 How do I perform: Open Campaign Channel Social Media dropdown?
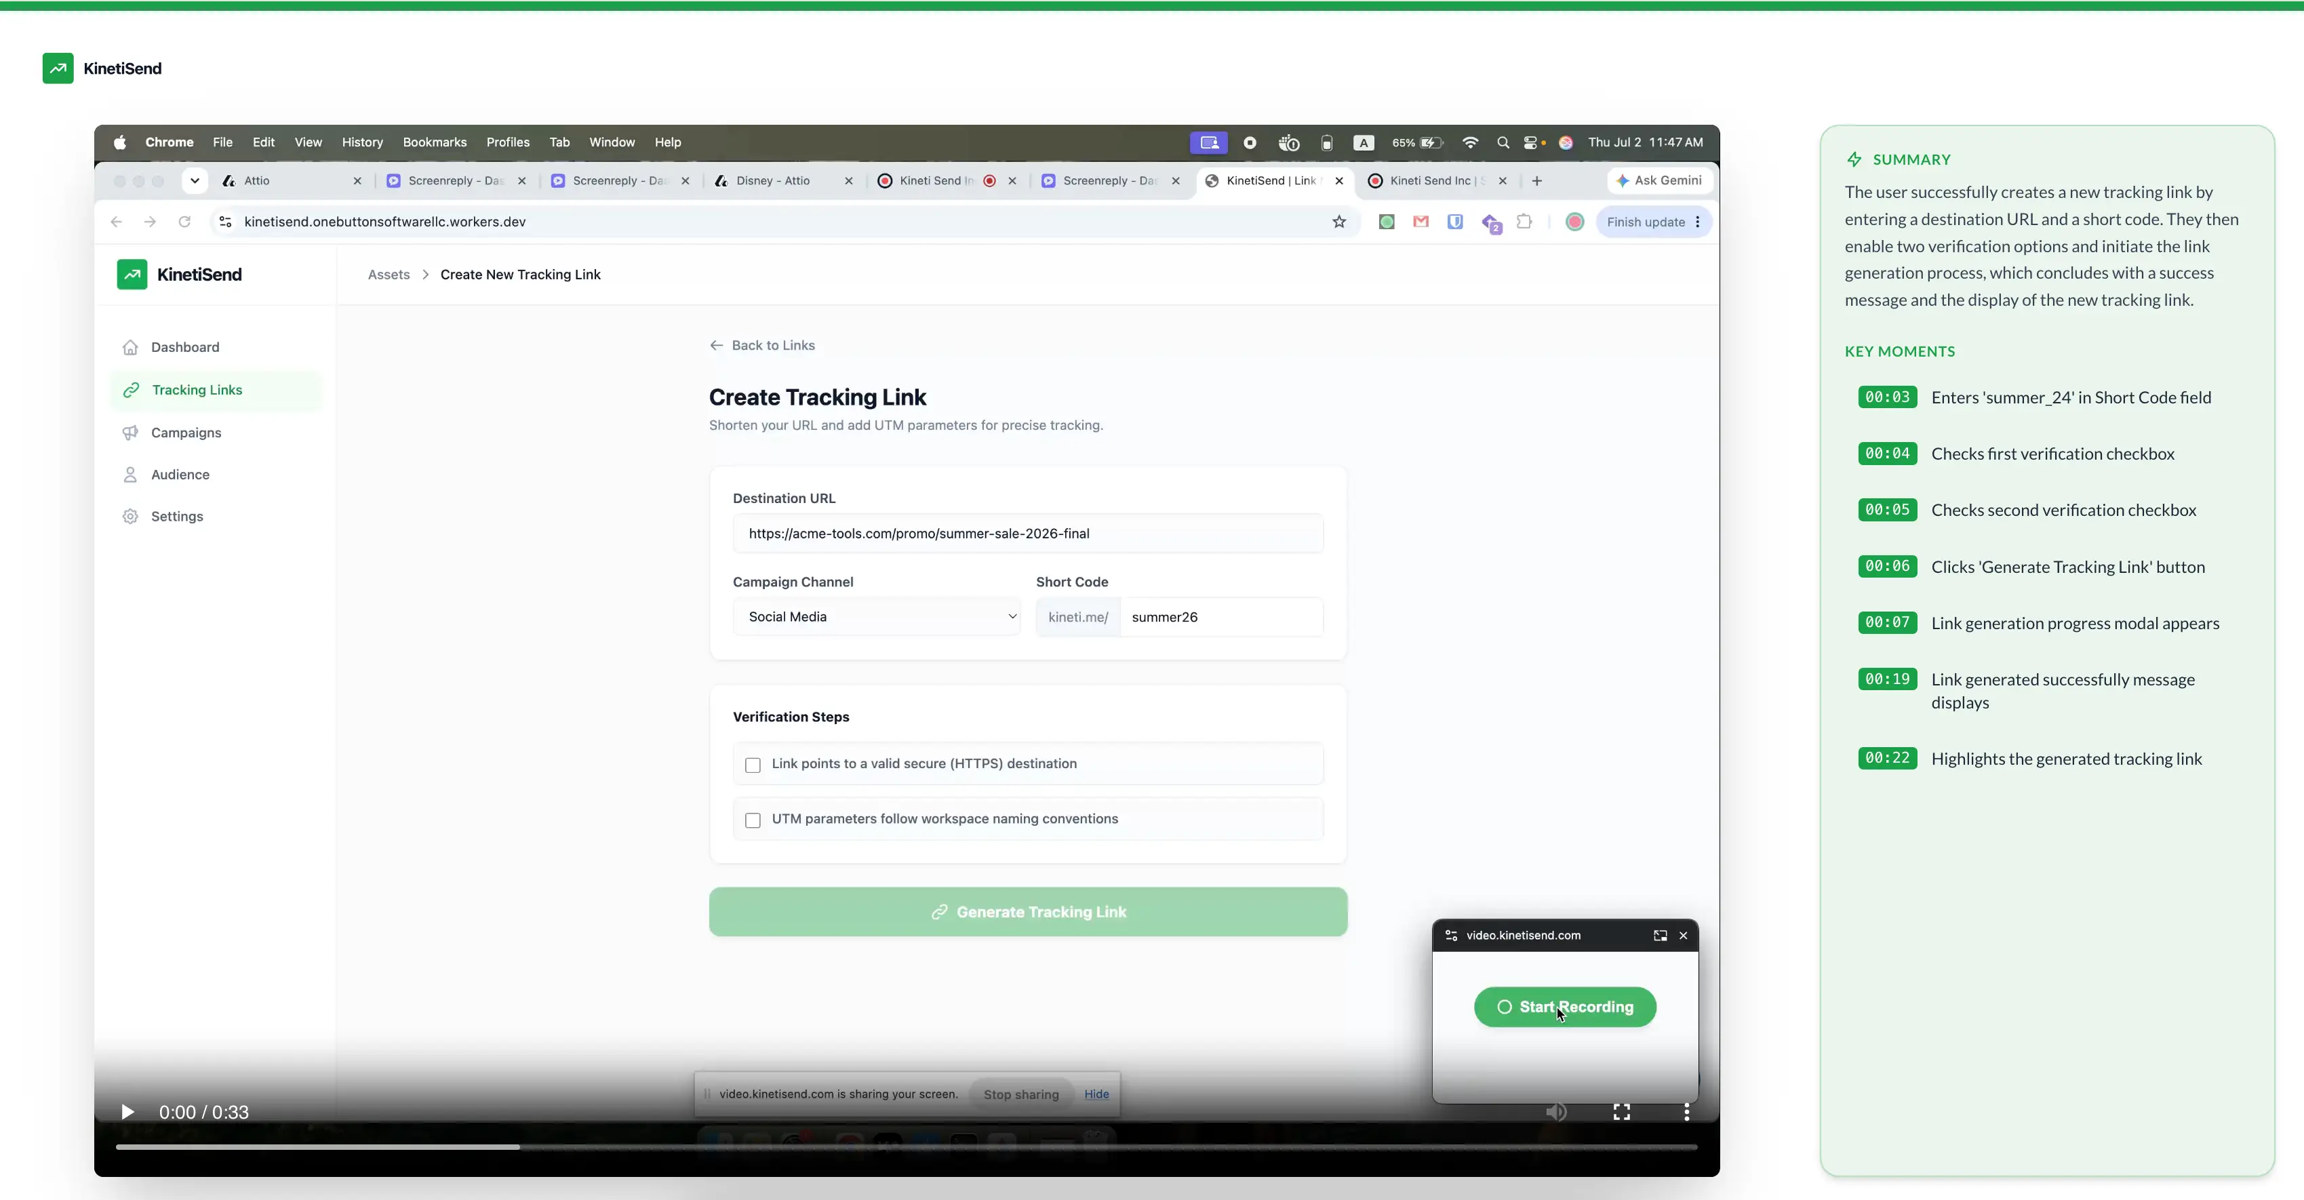click(x=877, y=617)
